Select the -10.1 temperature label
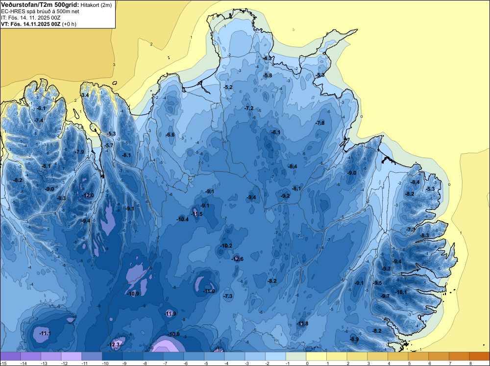 point(401,293)
